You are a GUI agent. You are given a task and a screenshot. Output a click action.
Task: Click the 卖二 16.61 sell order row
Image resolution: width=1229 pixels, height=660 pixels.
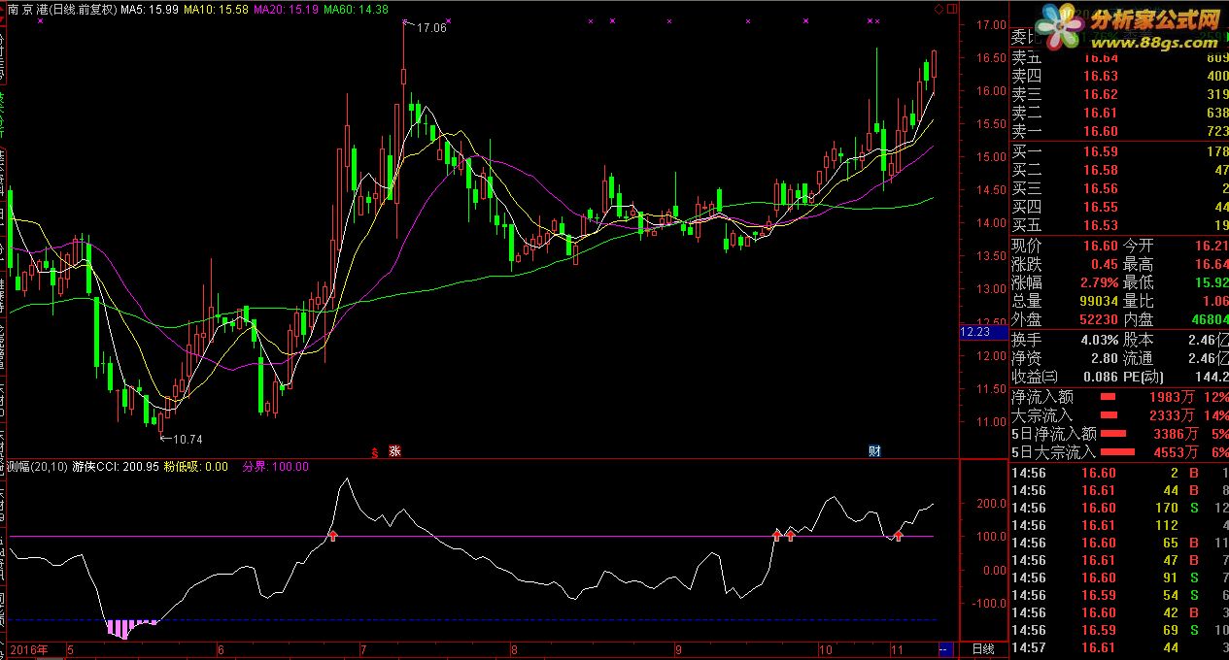pos(1119,113)
